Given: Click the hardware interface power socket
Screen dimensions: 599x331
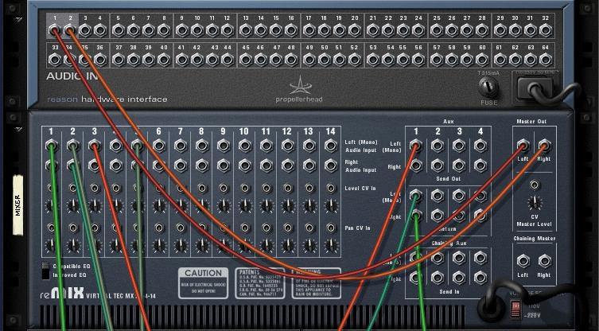Looking at the screenshot, I should coord(534,88).
